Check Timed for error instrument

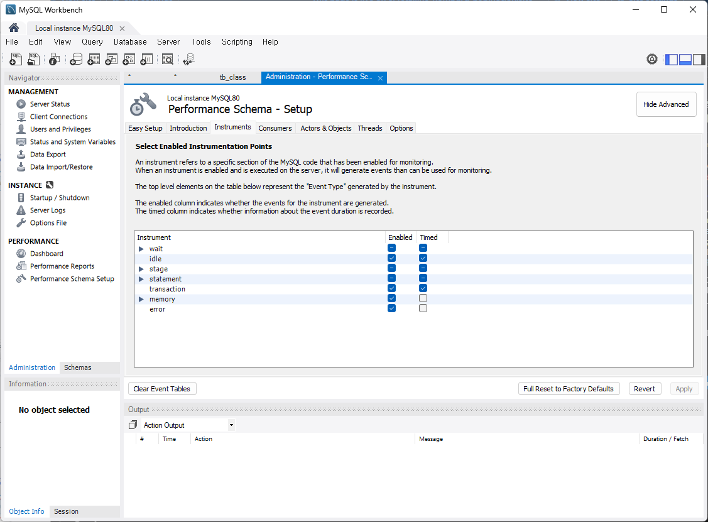pos(423,308)
